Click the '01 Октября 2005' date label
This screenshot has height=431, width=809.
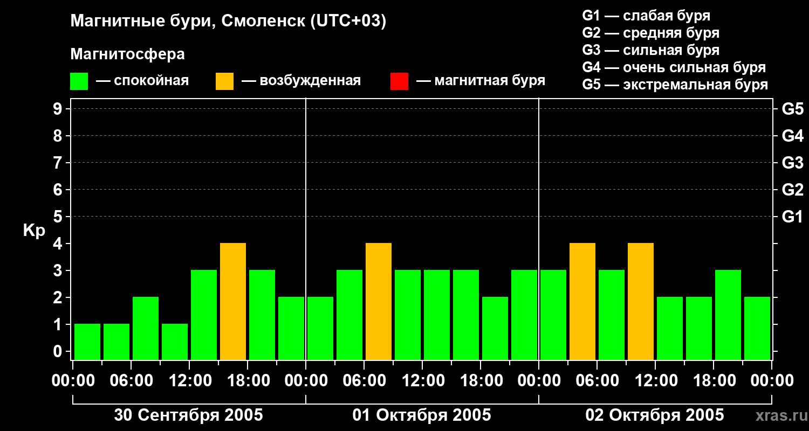(422, 415)
